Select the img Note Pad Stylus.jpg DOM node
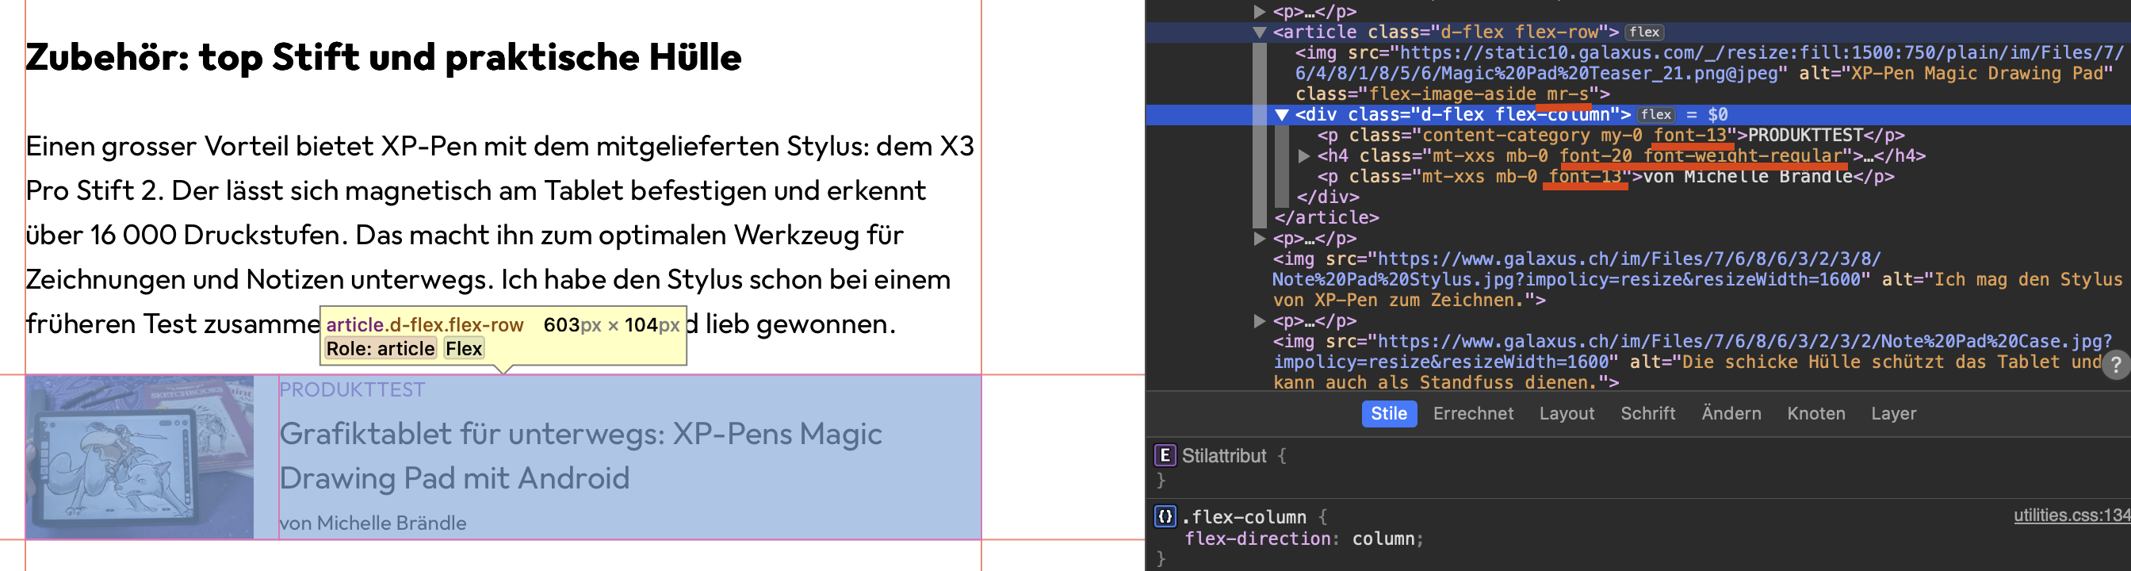The width and height of the screenshot is (2131, 571). coord(1697,280)
